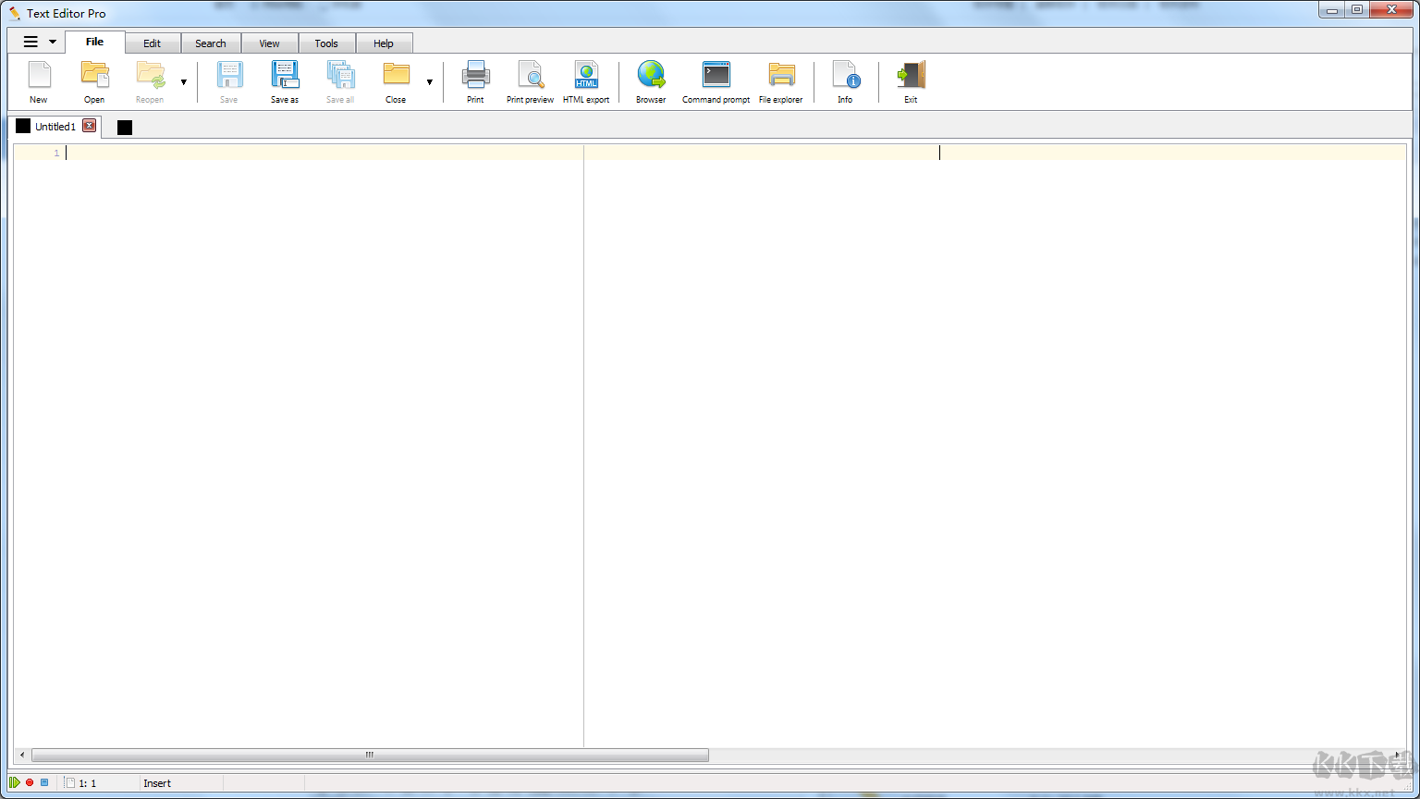The image size is (1420, 799).
Task: Expand the Close dropdown arrow
Action: [430, 81]
